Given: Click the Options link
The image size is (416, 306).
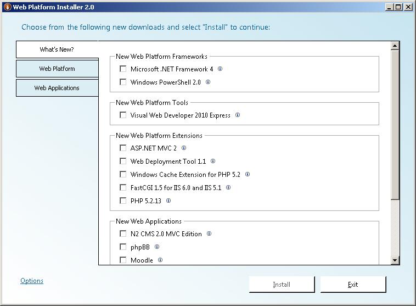Looking at the screenshot, I should coord(32,281).
